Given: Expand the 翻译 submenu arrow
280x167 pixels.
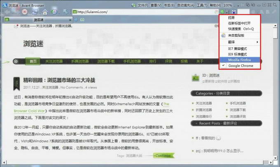Looking at the screenshot, I should (x=257, y=42).
